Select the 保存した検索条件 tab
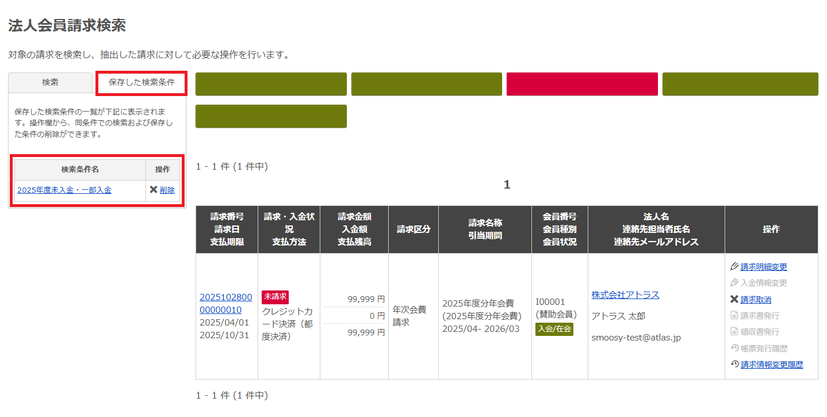The width and height of the screenshot is (827, 417). coord(141,82)
